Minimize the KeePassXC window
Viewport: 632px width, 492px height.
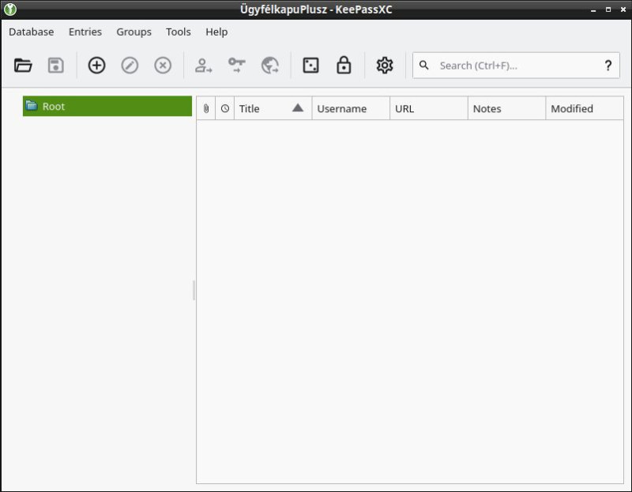pos(593,9)
